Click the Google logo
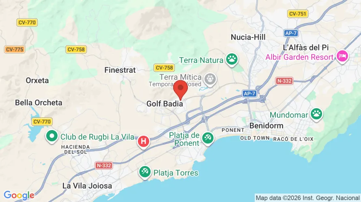The width and height of the screenshot is (361, 202). pyautogui.click(x=19, y=195)
